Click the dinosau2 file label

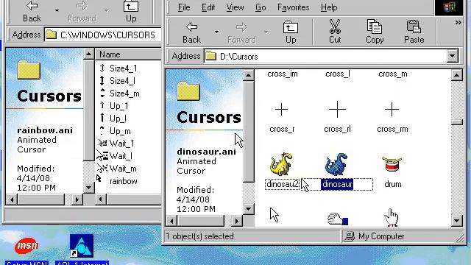[x=283, y=184]
